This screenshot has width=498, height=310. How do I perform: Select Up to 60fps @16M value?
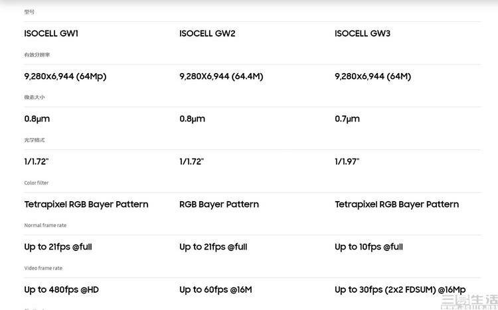215,289
